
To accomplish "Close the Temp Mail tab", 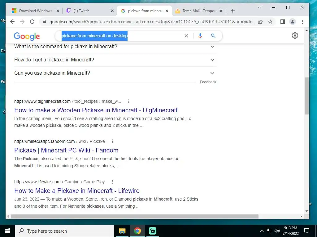I will point(221,11).
